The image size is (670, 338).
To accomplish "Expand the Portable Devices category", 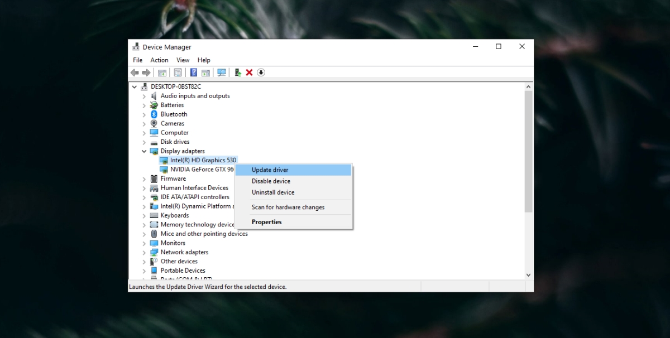I will click(x=144, y=271).
